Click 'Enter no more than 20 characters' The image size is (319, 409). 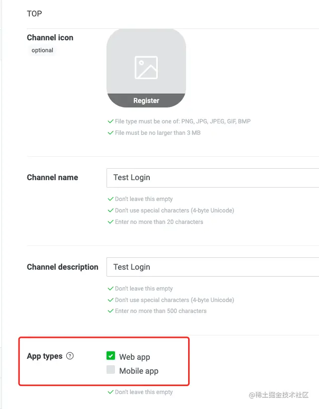tap(159, 222)
